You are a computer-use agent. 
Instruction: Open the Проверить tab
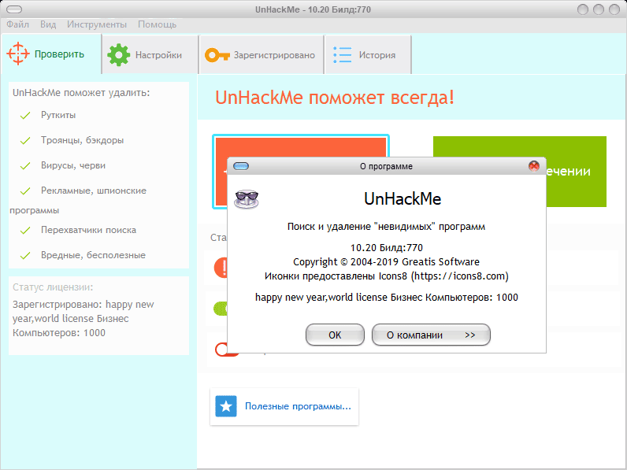click(x=51, y=54)
